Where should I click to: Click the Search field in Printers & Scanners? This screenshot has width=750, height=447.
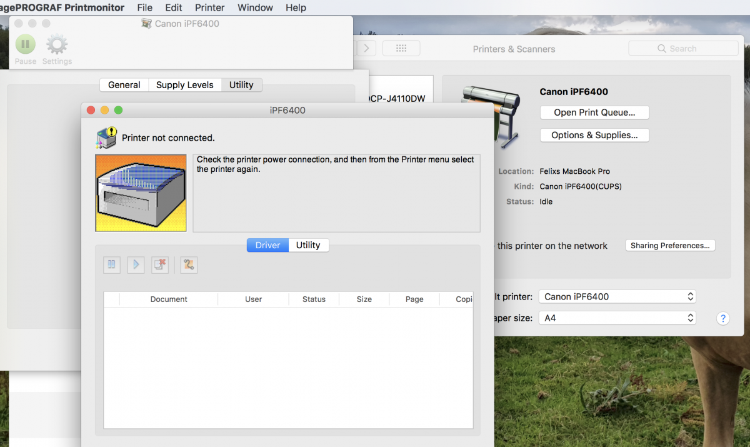683,48
